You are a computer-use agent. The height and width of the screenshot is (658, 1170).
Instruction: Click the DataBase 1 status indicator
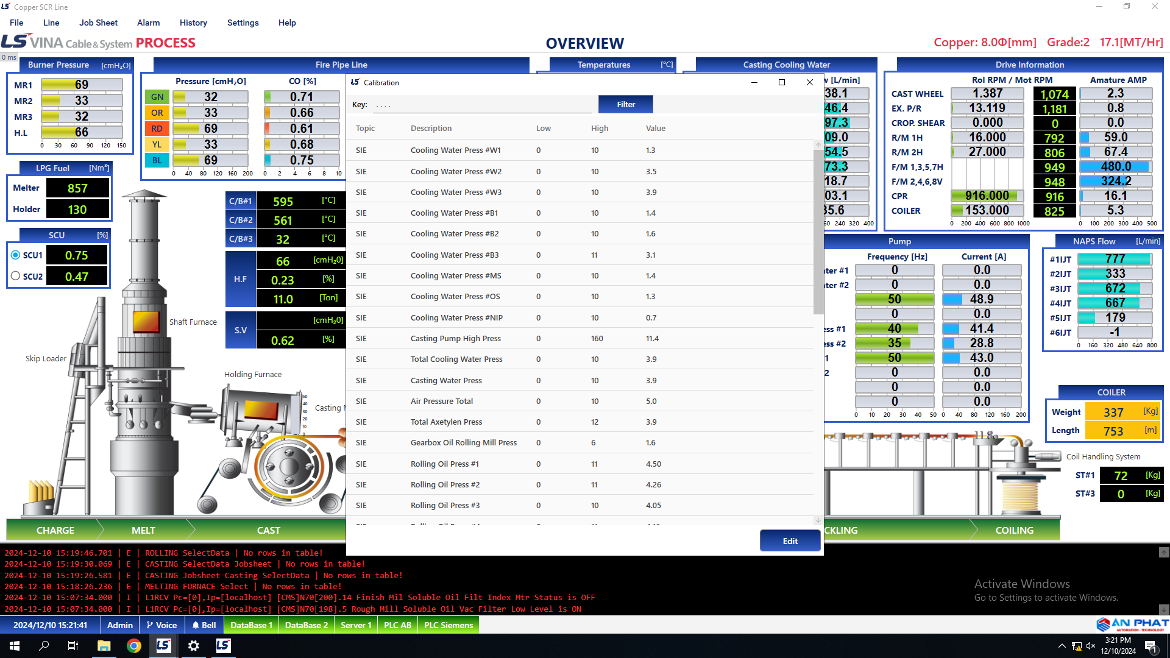pos(251,625)
